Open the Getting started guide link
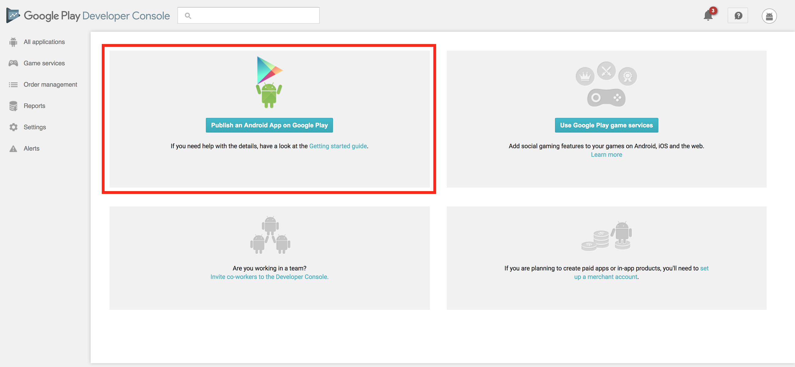The width and height of the screenshot is (795, 367). 338,146
